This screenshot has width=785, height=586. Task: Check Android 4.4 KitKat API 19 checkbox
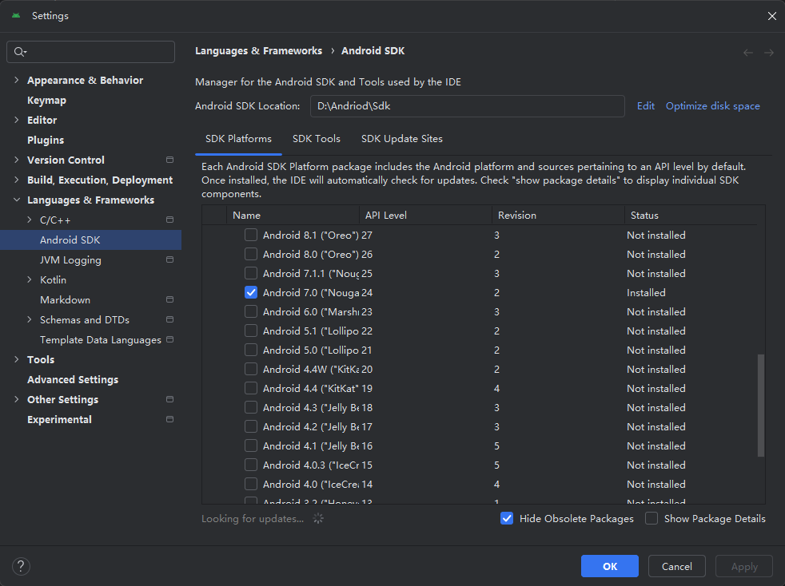click(251, 388)
